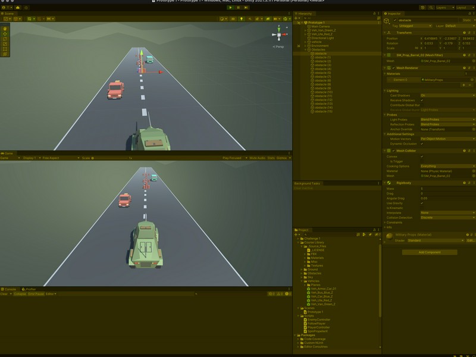Disable the Mesh Renderer component checkbox
This screenshot has height=357, width=476.
pos(393,68)
